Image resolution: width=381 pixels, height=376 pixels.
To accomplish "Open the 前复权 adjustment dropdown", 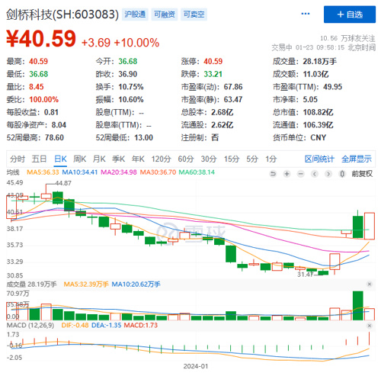I will (362, 174).
